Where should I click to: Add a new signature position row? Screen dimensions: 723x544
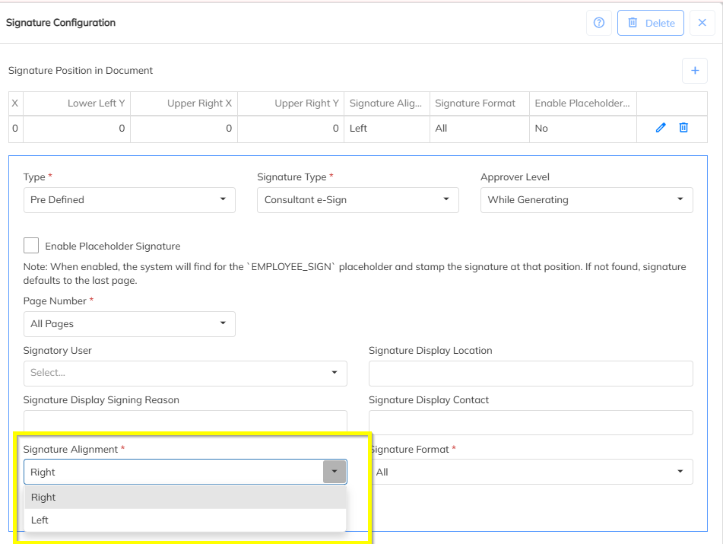point(694,71)
